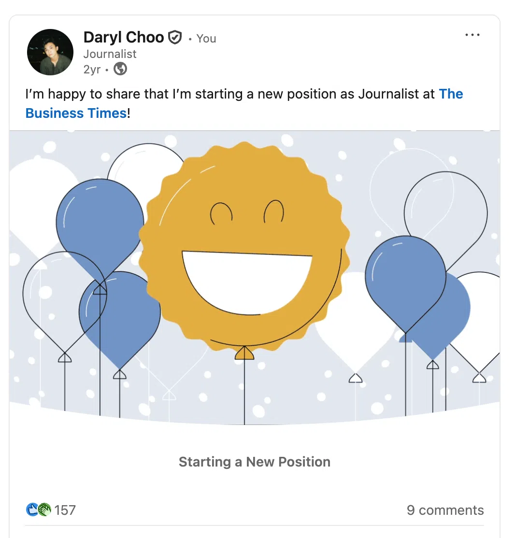Click the yellow badge's string knot
516x538 pixels.
(244, 354)
